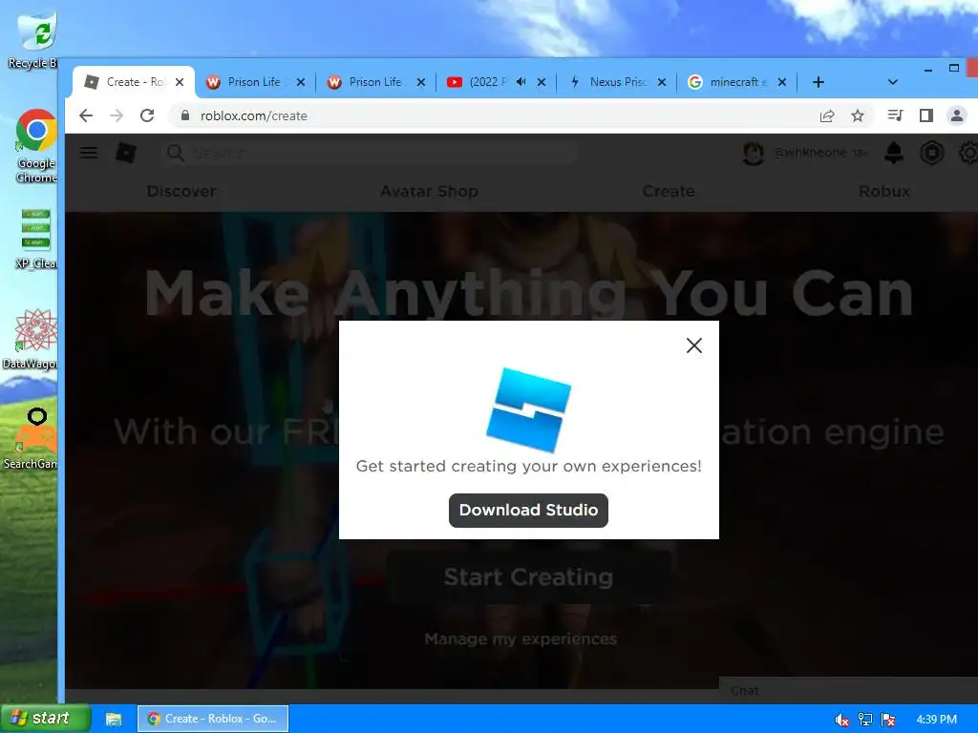Open the media control icon in Chrome toolbar

(895, 115)
